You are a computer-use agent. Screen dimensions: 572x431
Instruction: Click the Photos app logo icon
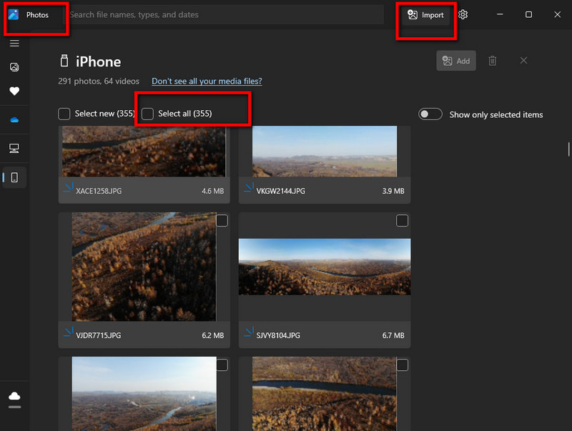pyautogui.click(x=14, y=14)
